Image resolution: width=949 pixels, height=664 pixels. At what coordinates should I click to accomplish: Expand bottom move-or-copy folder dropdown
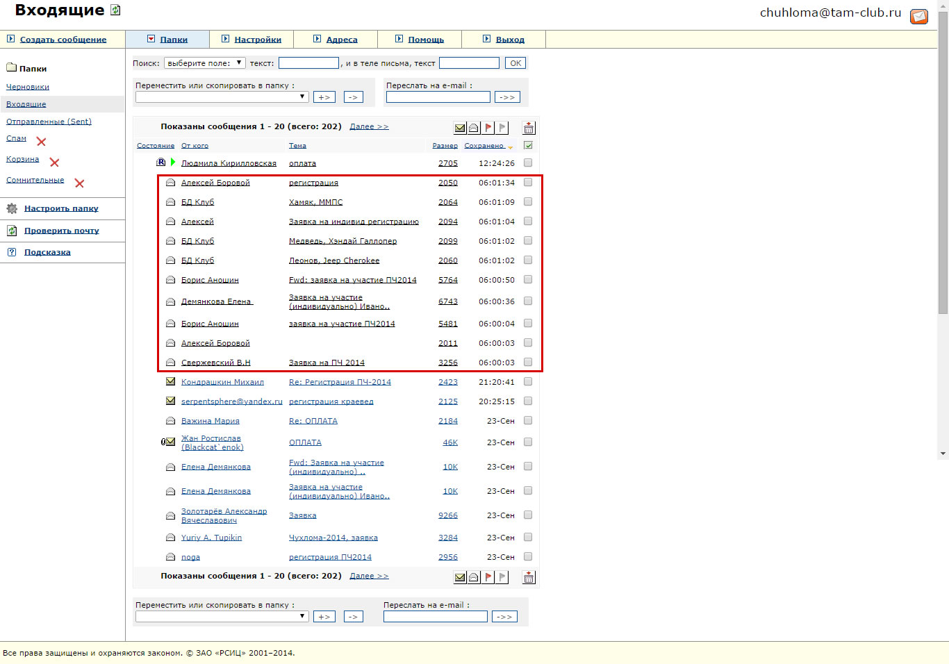222,616
